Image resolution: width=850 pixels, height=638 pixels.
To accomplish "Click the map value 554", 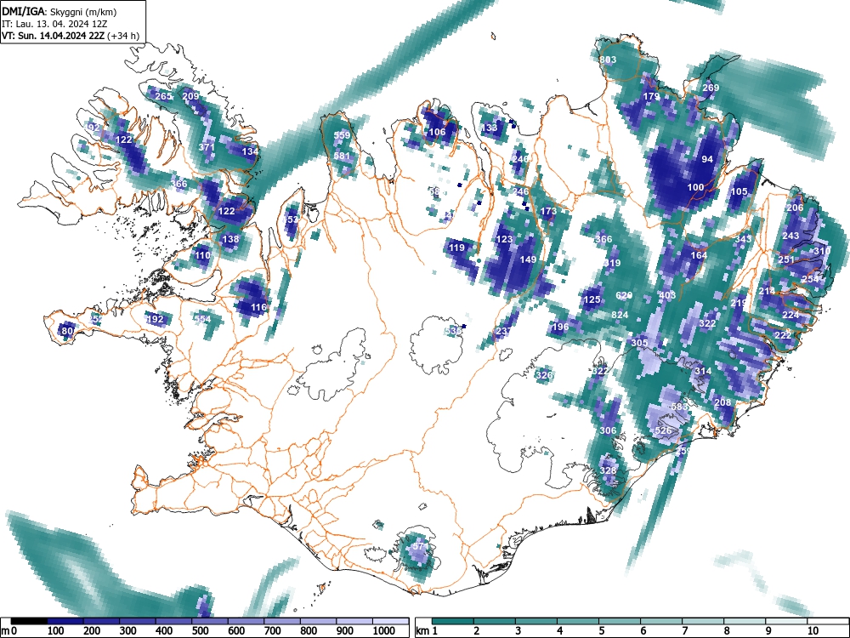I will (203, 319).
